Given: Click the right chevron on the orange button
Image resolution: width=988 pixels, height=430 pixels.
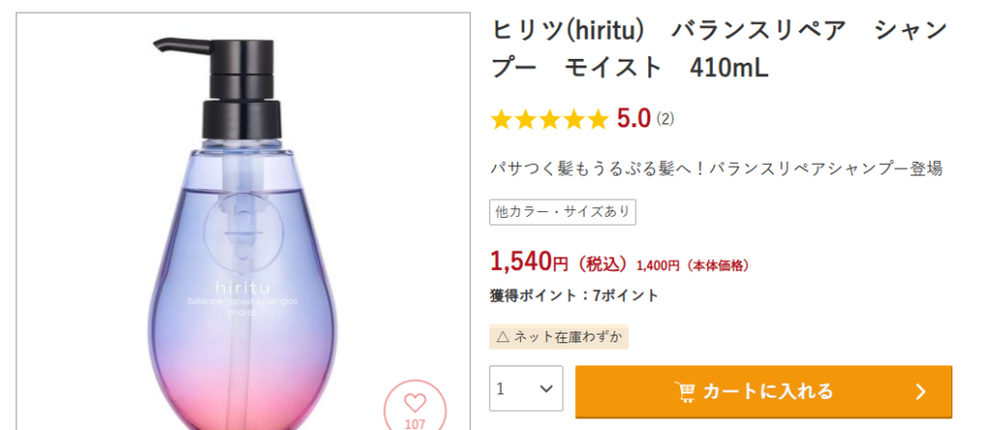Looking at the screenshot, I should tap(920, 391).
